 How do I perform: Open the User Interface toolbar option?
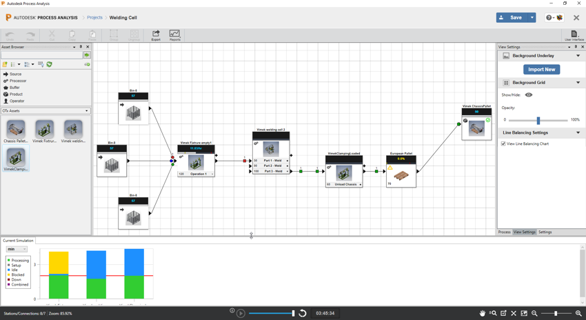[x=574, y=35]
